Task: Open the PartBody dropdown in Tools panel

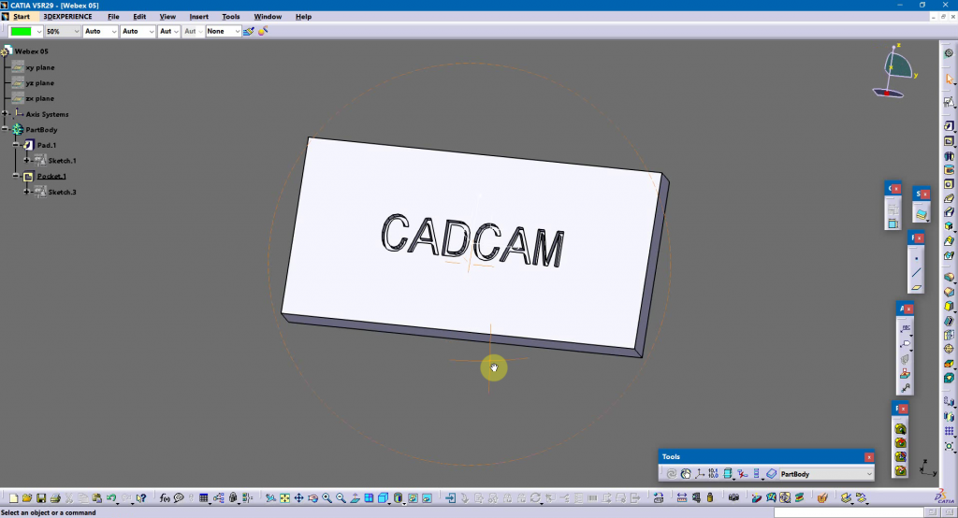Action: pos(869,474)
